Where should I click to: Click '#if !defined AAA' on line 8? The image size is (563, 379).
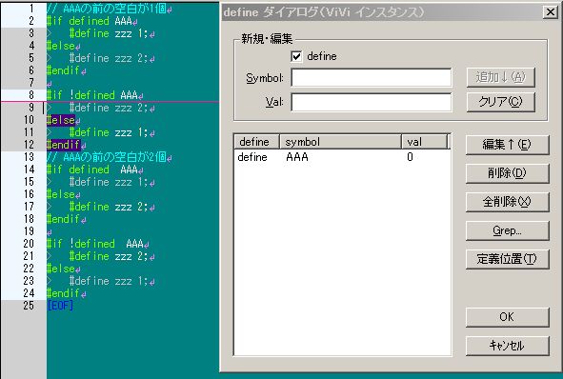tap(92, 95)
